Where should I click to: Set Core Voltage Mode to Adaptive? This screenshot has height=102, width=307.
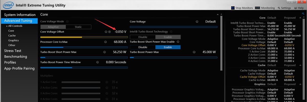53,27
